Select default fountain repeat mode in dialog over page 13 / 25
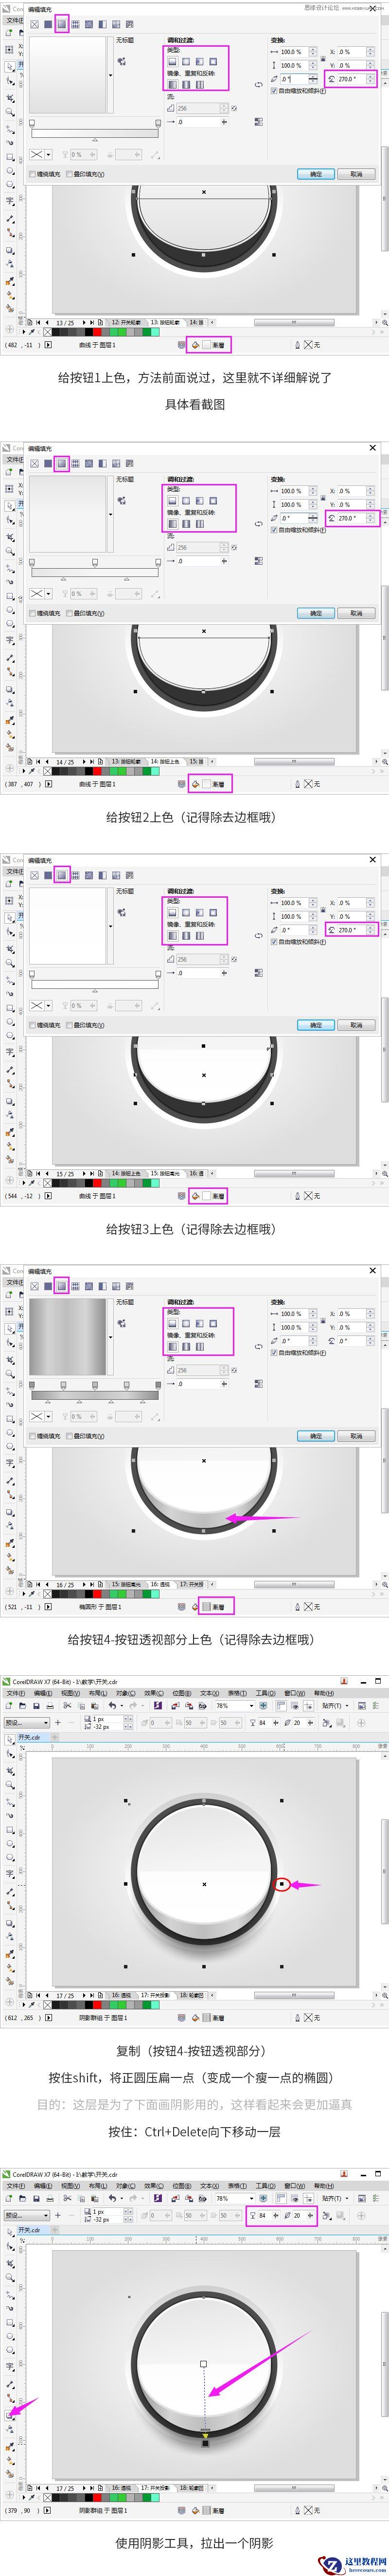This screenshot has height=2576, width=389. (173, 84)
